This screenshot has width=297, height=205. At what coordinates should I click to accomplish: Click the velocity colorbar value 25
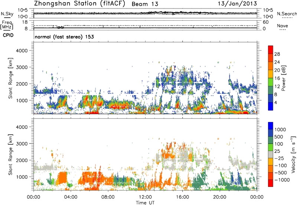click(x=277, y=151)
